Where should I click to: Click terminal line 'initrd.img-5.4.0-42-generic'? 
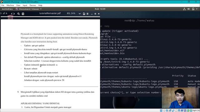[119, 48]
